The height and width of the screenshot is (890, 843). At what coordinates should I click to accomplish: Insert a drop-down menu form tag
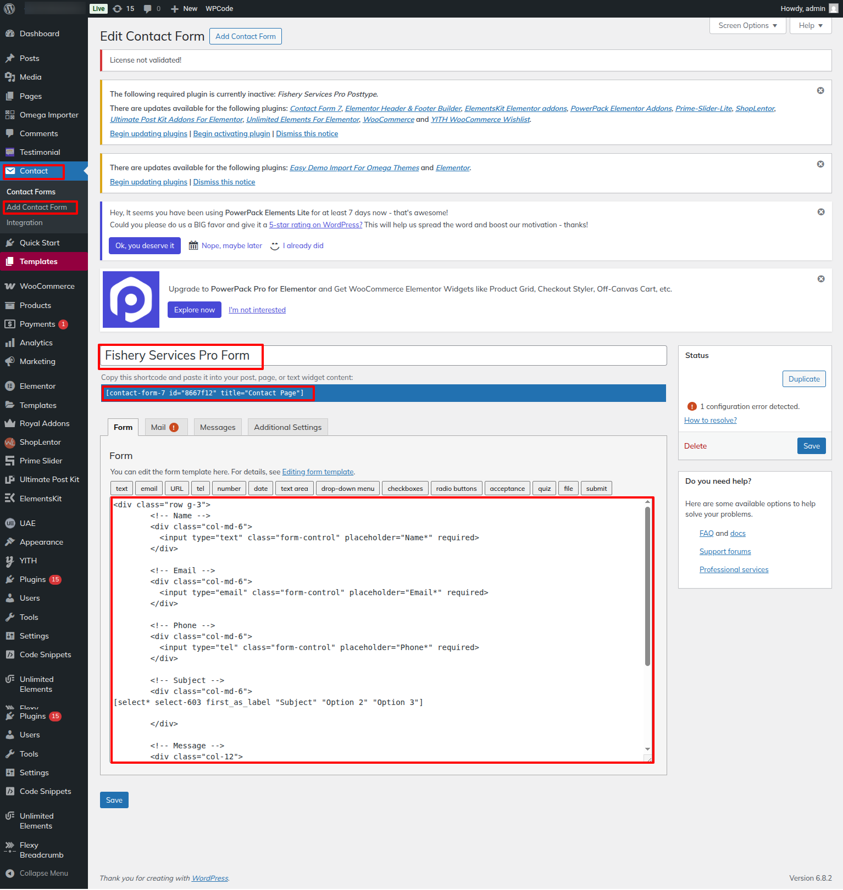tap(347, 489)
